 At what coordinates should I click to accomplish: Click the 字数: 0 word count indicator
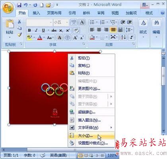click(x=29, y=155)
